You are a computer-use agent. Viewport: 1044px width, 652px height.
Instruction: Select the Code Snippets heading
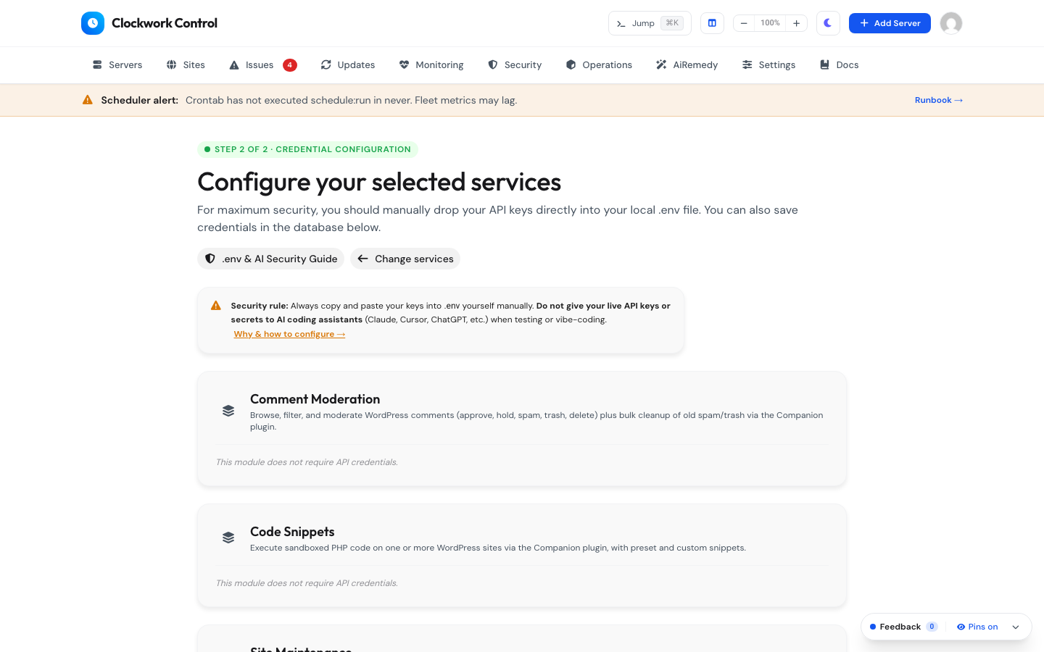point(292,532)
